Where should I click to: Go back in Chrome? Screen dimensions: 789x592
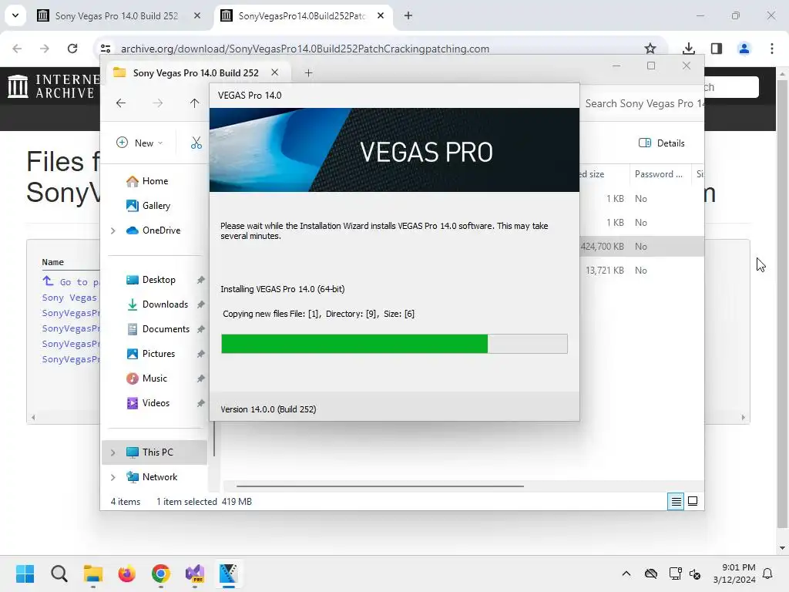[17, 49]
